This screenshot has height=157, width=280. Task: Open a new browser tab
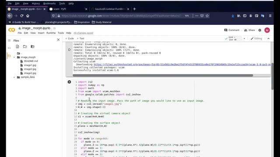tap(134, 9)
